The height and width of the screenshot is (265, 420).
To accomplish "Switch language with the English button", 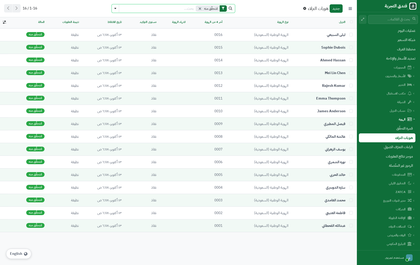I will coord(19,254).
